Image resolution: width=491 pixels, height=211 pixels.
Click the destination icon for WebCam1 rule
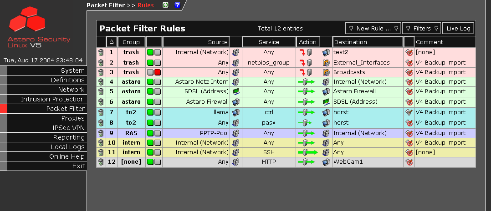[x=326, y=162]
